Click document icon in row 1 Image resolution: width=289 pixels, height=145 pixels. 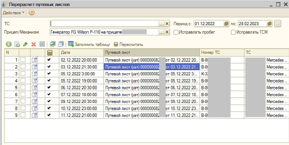(35, 60)
